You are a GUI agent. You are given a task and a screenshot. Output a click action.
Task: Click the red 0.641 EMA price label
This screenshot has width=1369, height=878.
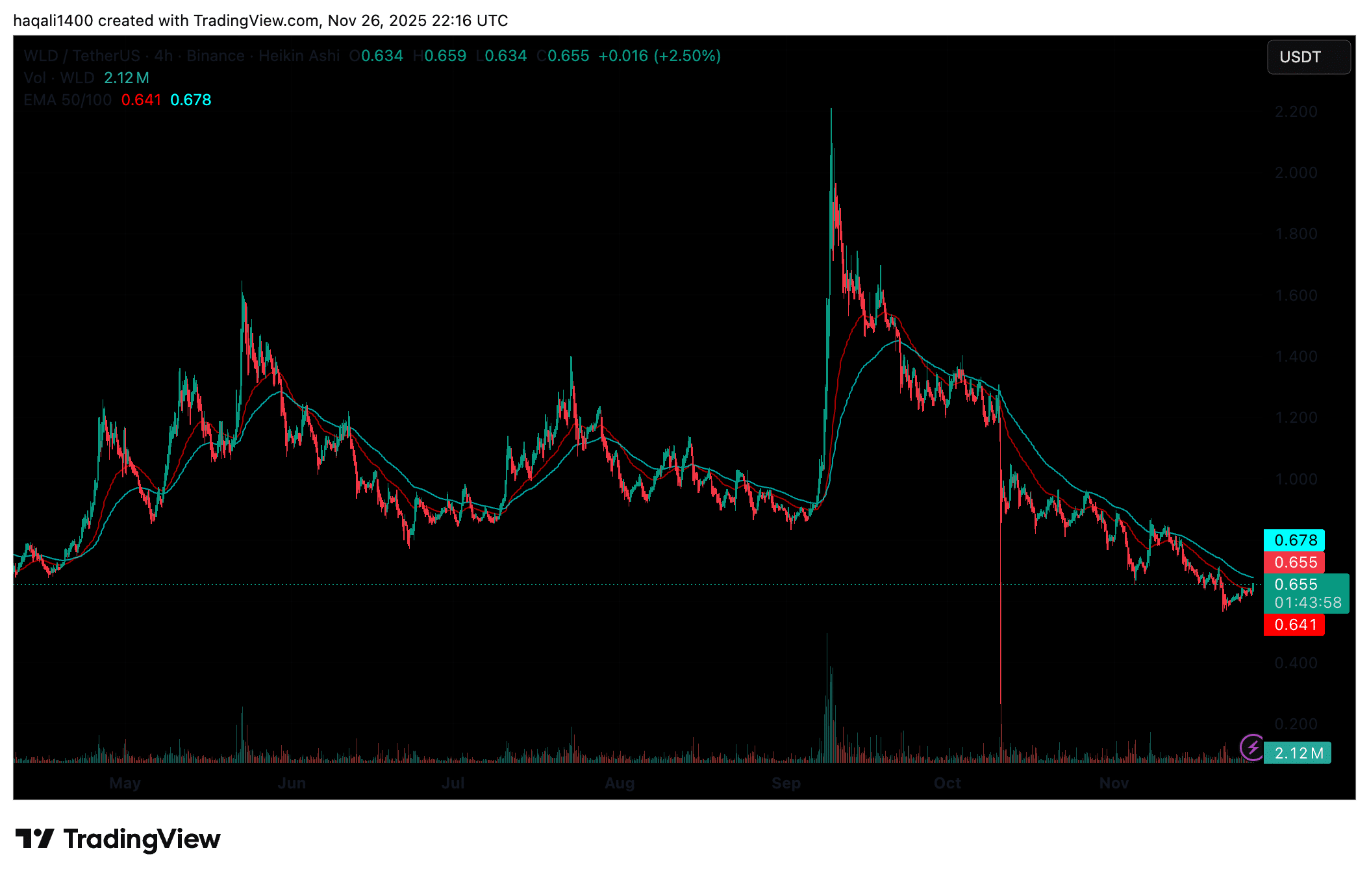click(x=1294, y=625)
